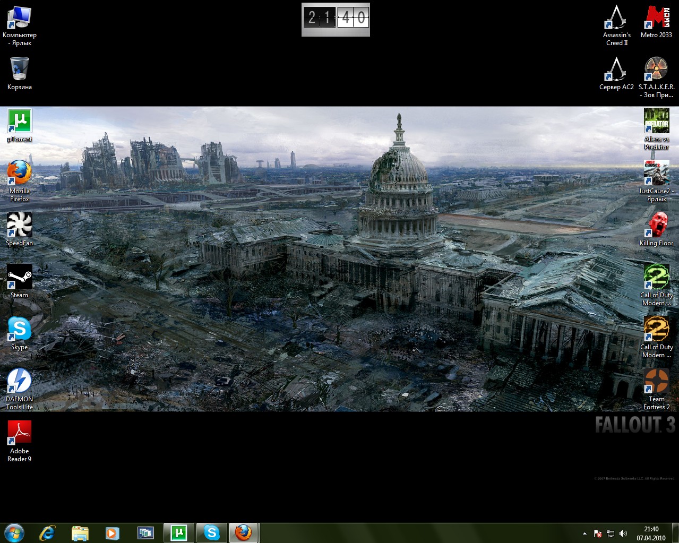
Task: Show hidden tray icons arrow
Action: (585, 533)
